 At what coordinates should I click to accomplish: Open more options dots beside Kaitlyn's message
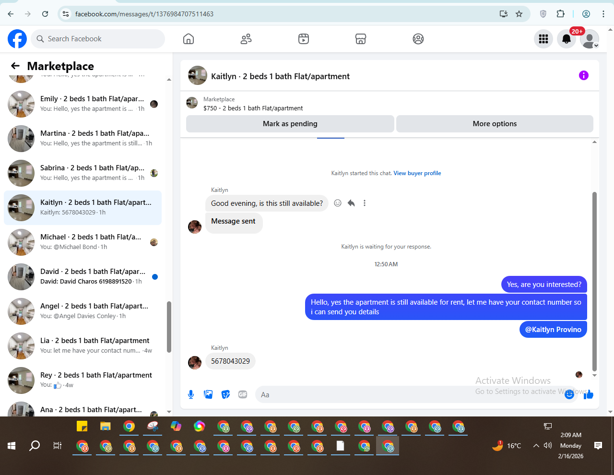tap(365, 203)
